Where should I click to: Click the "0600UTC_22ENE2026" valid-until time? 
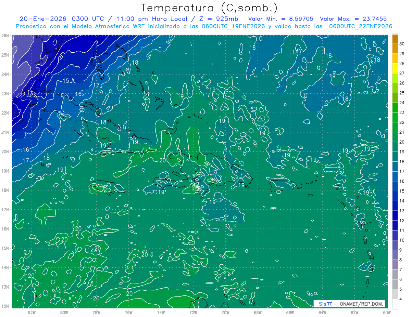pyautogui.click(x=361, y=26)
